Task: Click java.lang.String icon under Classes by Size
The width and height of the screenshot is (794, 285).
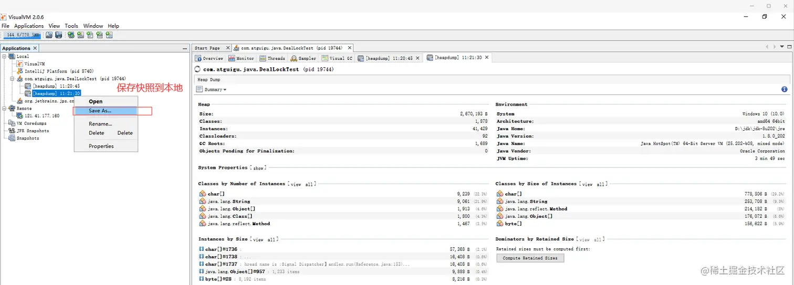Action: pos(499,202)
